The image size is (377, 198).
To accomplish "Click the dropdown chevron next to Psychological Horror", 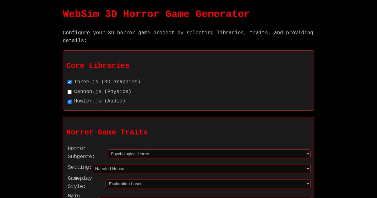I will point(308,154).
